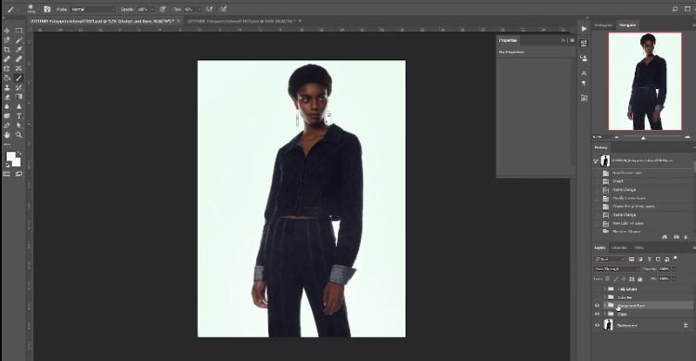696x361 pixels.
Task: Select the Crop tool
Action: coord(6,49)
